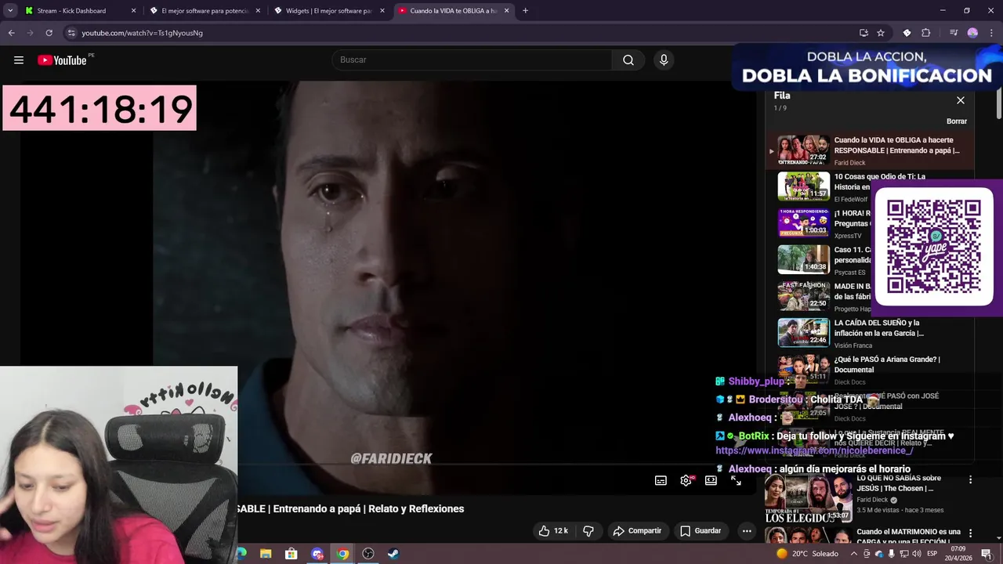
Task: Open Chrome three-dot menu
Action: 990,33
